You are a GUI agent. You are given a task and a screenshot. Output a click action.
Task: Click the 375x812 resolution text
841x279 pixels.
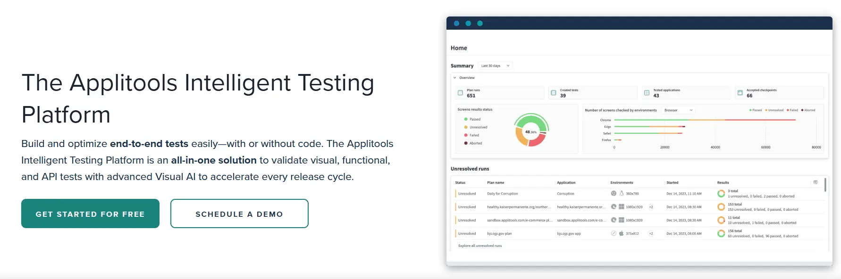coord(632,233)
